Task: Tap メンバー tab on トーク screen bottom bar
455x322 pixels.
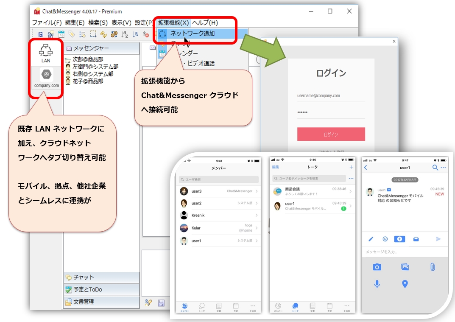Action: click(x=278, y=307)
